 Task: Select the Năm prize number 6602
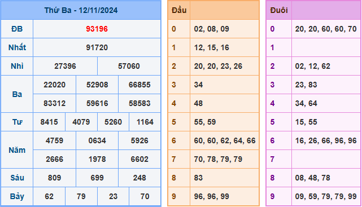pos(139,159)
